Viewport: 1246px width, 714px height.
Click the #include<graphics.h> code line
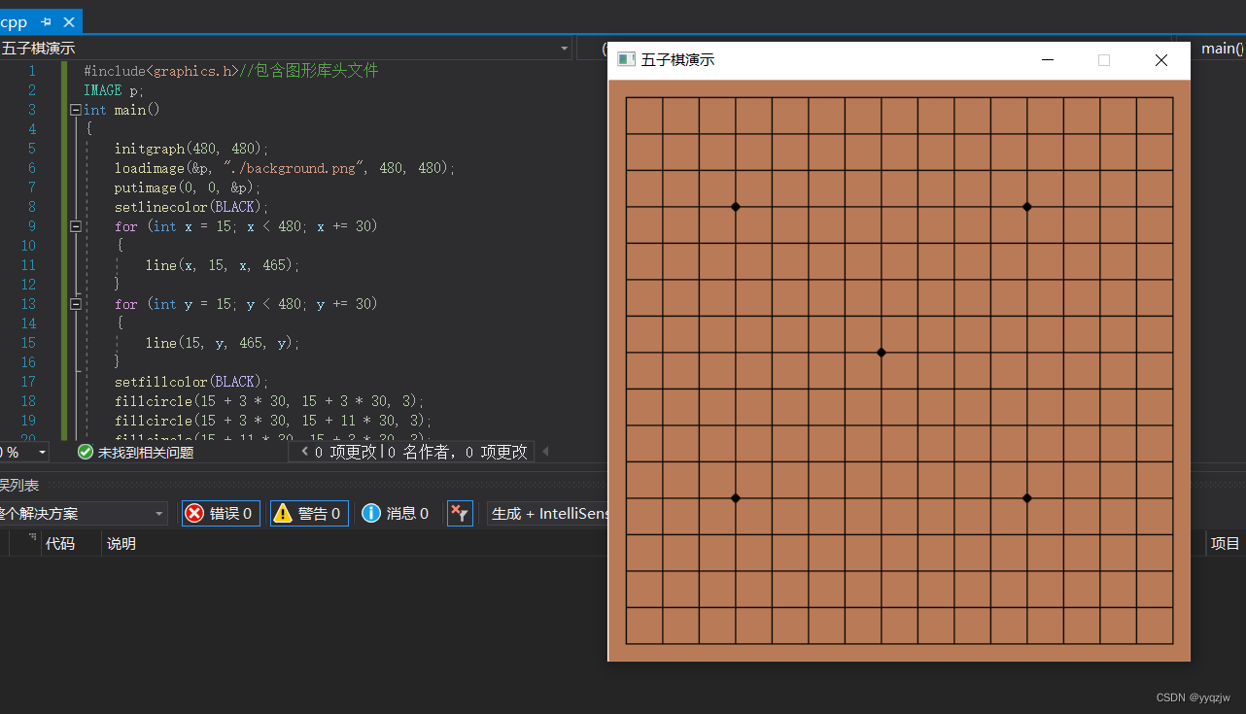coord(230,71)
